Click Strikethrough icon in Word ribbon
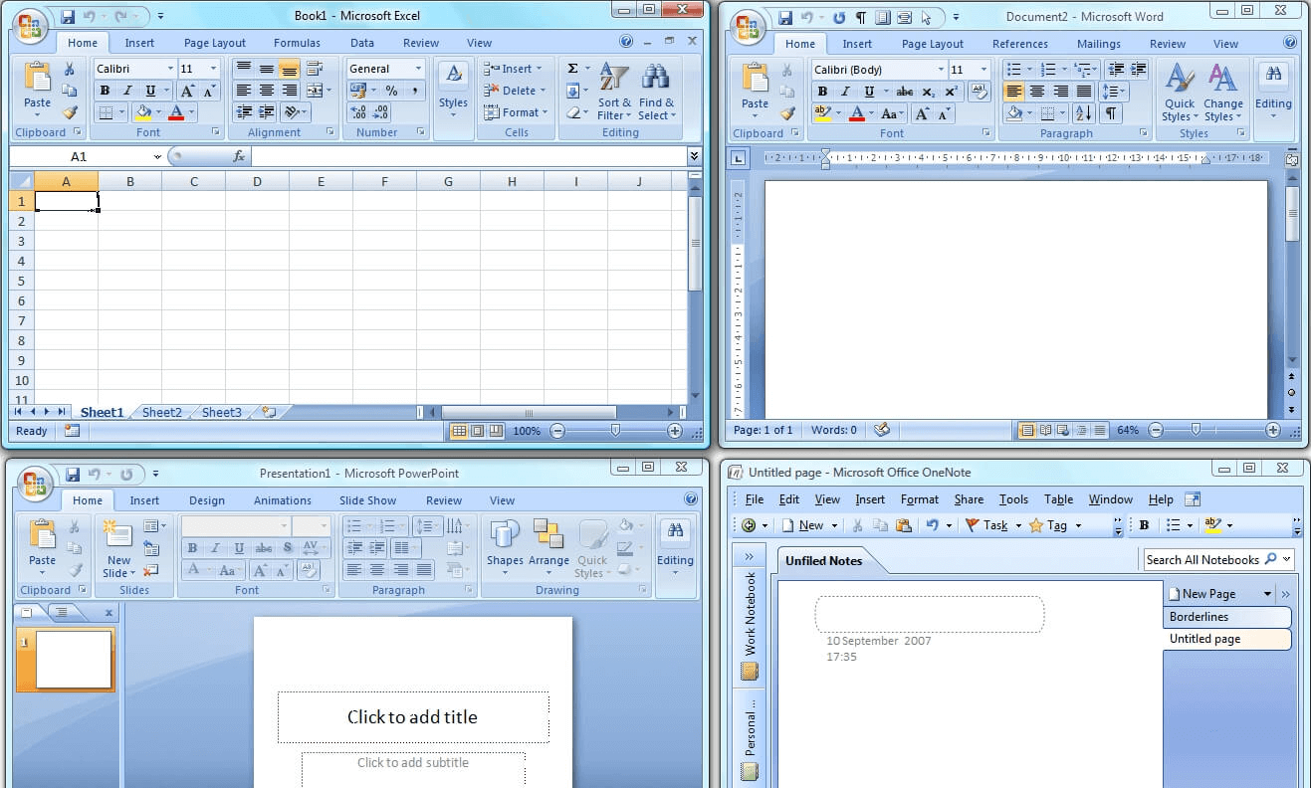Screen dimensions: 1311x788 [x=905, y=91]
